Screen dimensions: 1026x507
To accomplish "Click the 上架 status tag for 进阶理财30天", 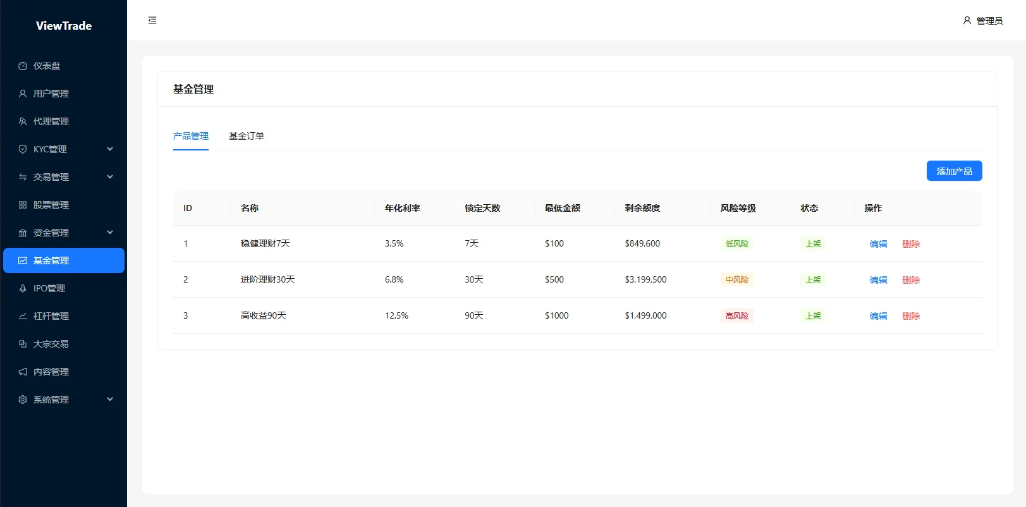I will pyautogui.click(x=813, y=279).
